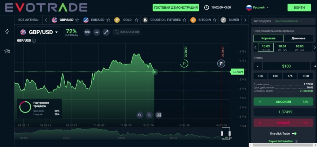Viewport: 317px width, 147px height.
Task: Open the Русский language dropdown
Action: coord(257,7)
